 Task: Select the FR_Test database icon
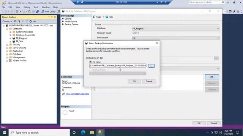coord(14,42)
